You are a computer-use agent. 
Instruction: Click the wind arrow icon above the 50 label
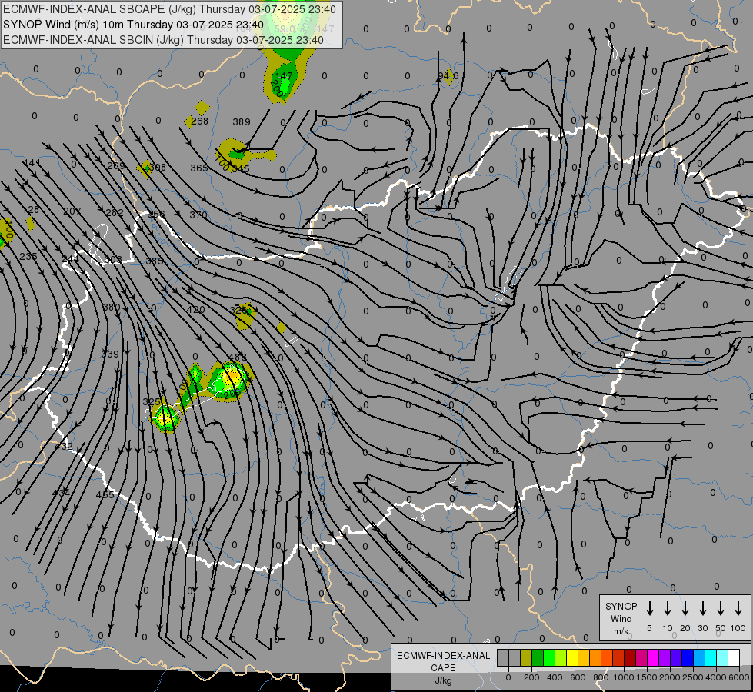click(x=721, y=608)
